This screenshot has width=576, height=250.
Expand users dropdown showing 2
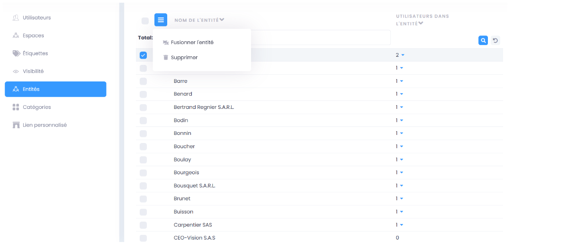coord(403,55)
